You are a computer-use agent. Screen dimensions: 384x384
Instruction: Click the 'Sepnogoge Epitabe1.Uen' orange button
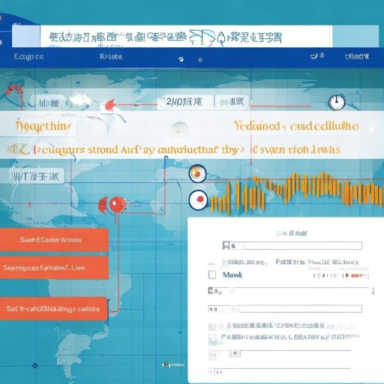click(x=54, y=268)
